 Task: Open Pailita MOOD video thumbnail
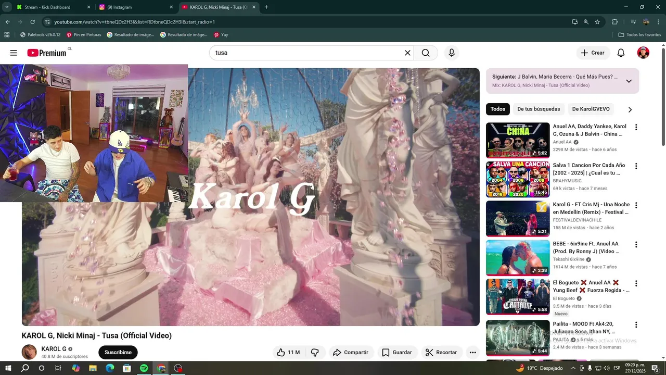[x=518, y=338]
